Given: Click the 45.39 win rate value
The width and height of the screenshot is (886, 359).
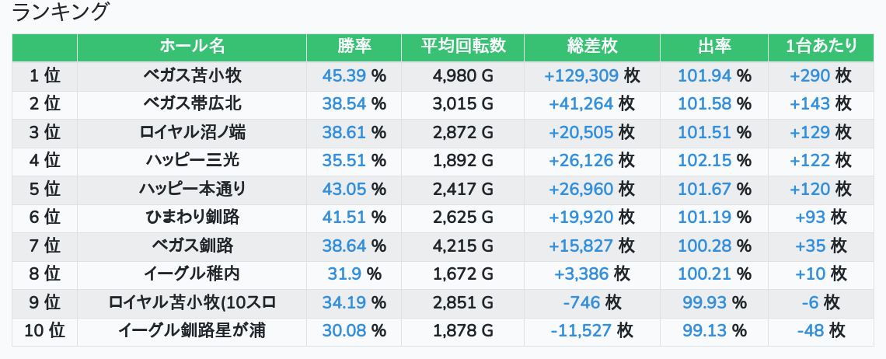Looking at the screenshot, I should click(344, 76).
